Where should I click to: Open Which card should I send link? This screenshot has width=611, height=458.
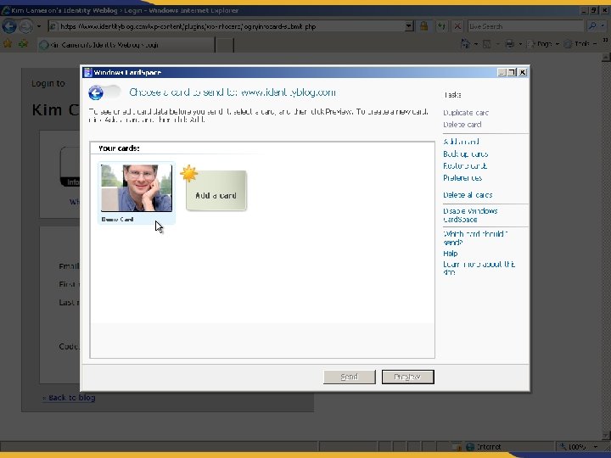(475, 238)
